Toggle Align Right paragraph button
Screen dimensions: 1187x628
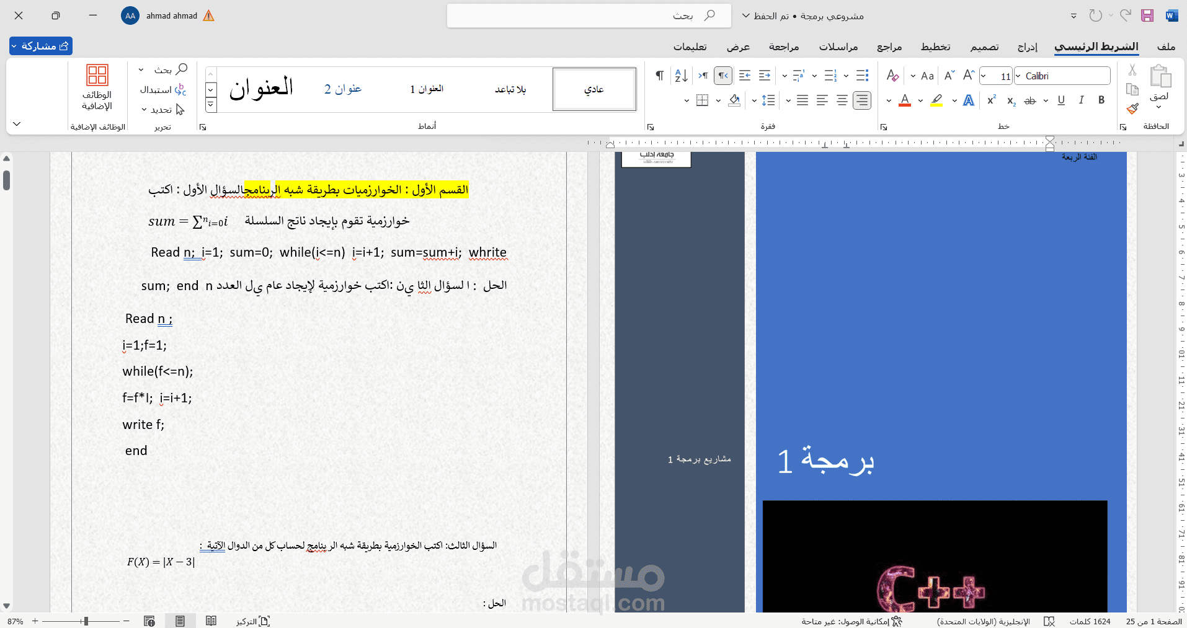pyautogui.click(x=862, y=100)
